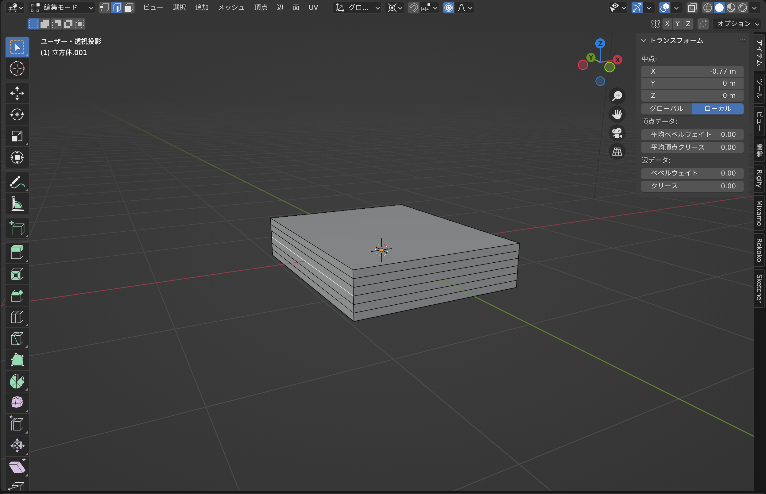
Task: Select the Transform tool
Action: point(17,157)
